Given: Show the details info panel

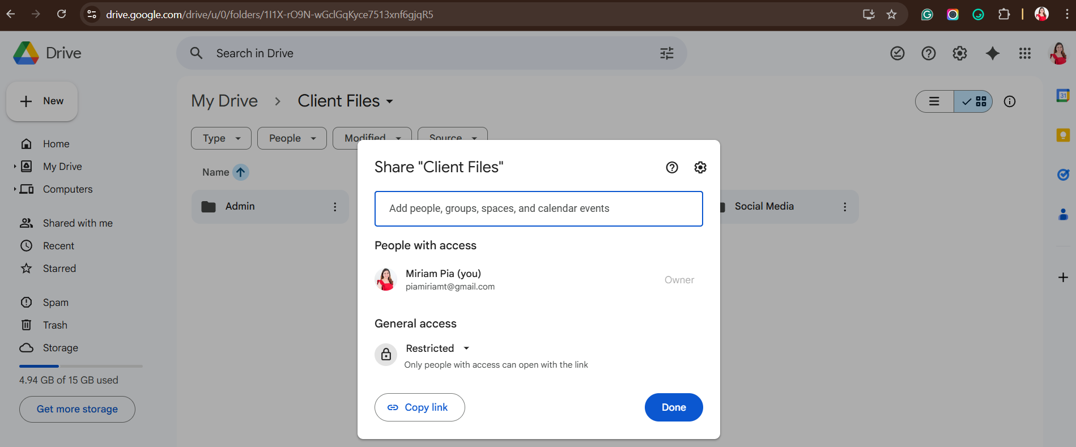Looking at the screenshot, I should (x=1009, y=101).
